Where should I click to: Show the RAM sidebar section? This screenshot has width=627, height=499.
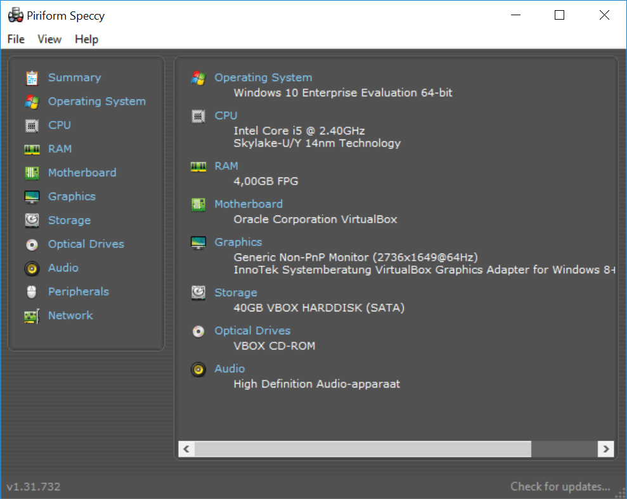point(60,149)
